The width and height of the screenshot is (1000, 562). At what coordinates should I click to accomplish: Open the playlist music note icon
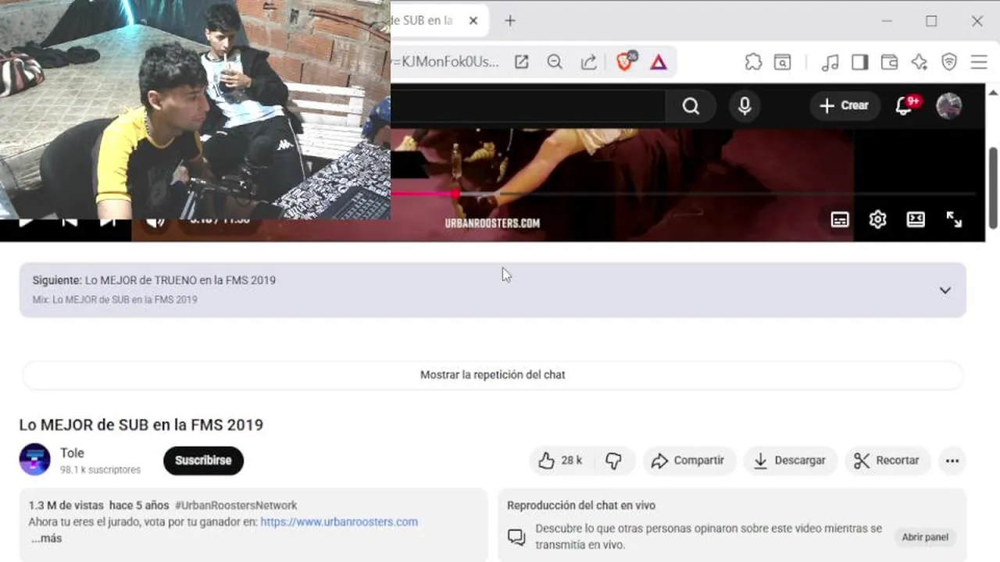tap(830, 62)
